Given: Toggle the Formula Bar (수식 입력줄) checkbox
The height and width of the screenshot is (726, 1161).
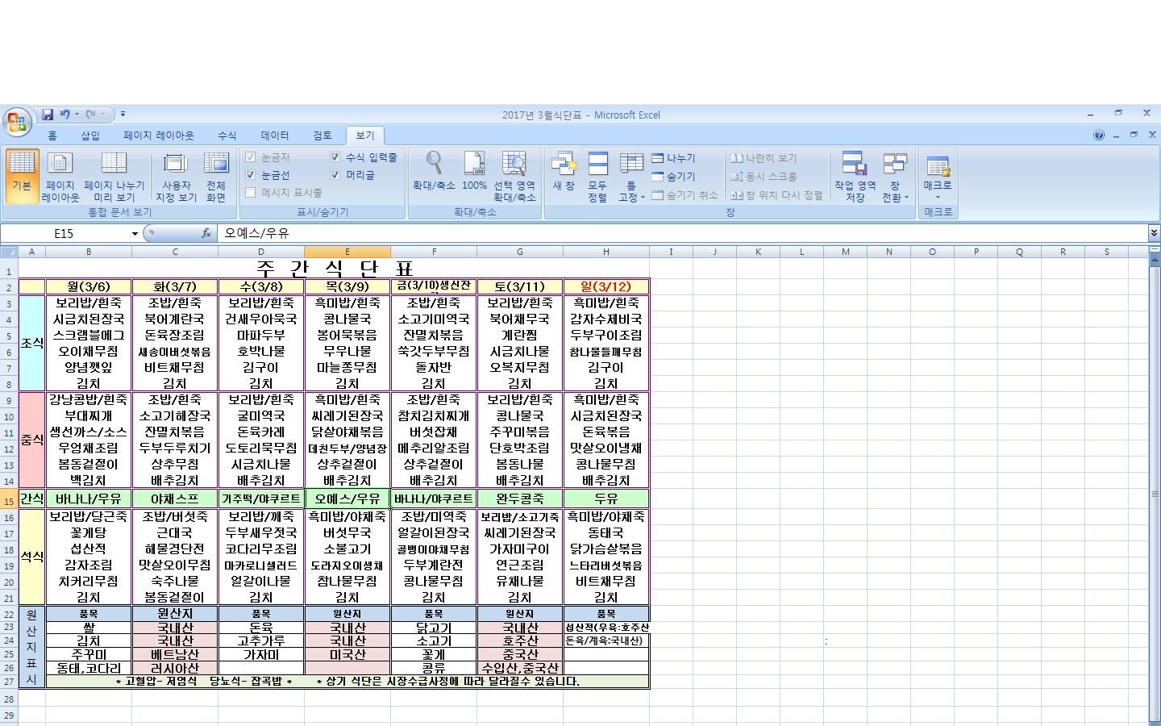Looking at the screenshot, I should pos(335,157).
